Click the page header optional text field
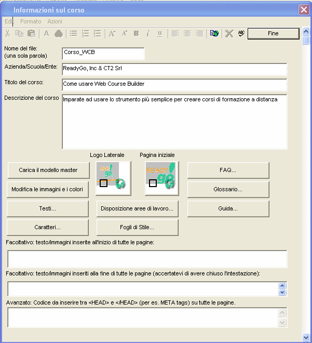Viewport: 312px width, 343px height. pyautogui.click(x=147, y=259)
